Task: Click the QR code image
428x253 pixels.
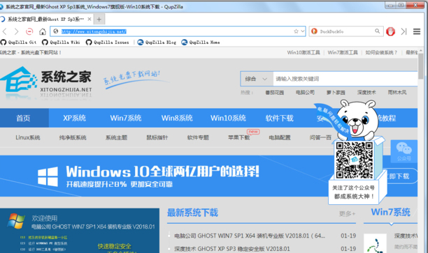Action: (355, 160)
